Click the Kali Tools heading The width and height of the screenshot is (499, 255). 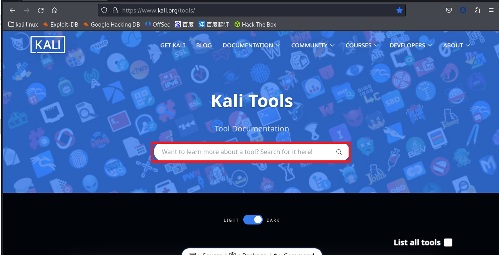(252, 101)
